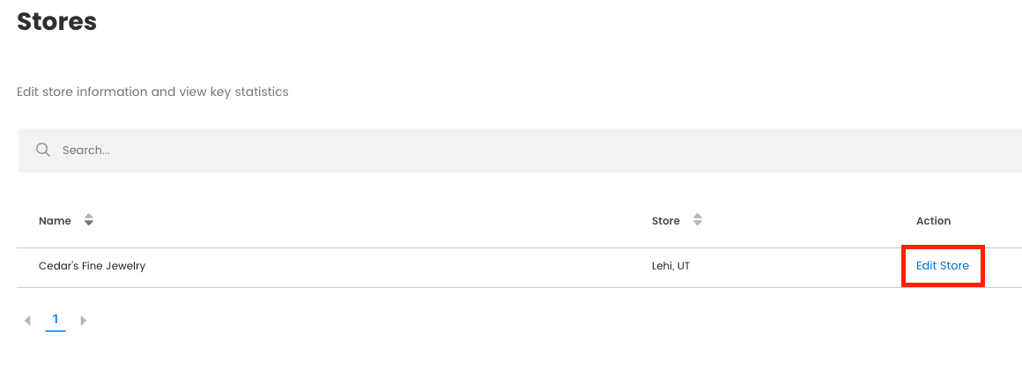Sort Store column descending with down arrow
1022x369 pixels.
click(x=697, y=225)
